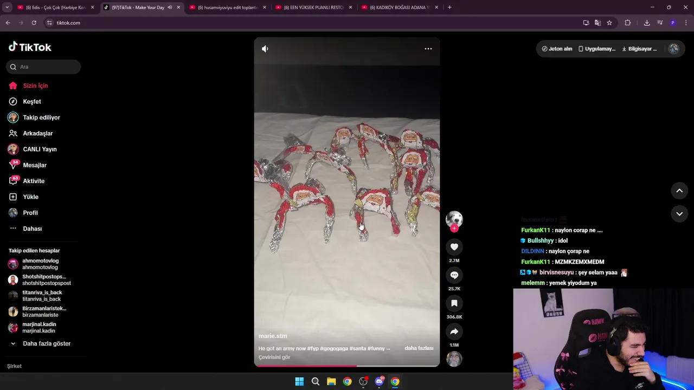This screenshot has height=390, width=694.
Task: Open a new browser tab
Action: coord(449,8)
